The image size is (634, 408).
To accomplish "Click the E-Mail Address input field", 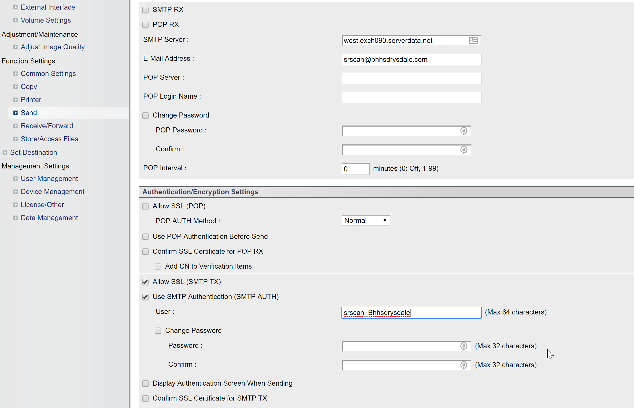I will pyautogui.click(x=411, y=59).
